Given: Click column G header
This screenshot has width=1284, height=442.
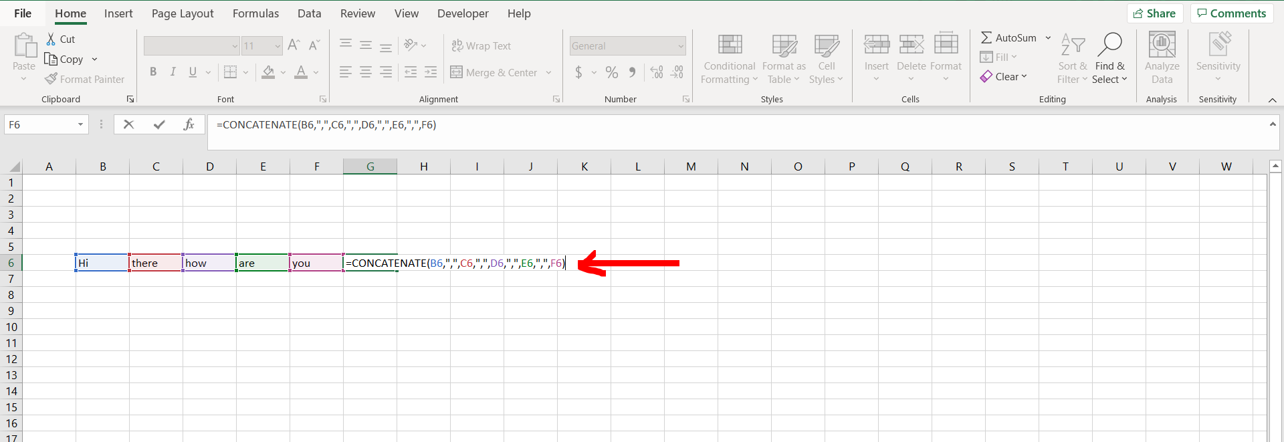Looking at the screenshot, I should [x=370, y=167].
